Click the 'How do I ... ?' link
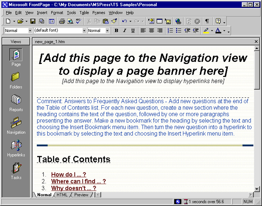Image resolution: width=262 pixels, height=206 pixels. click(x=68, y=174)
